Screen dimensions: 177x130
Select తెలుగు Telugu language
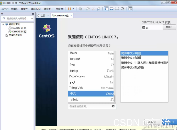tap(91, 53)
